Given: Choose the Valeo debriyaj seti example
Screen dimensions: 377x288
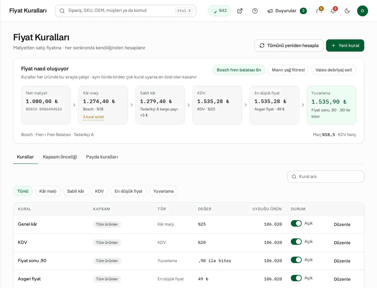Looking at the screenshot, I should coord(334,70).
